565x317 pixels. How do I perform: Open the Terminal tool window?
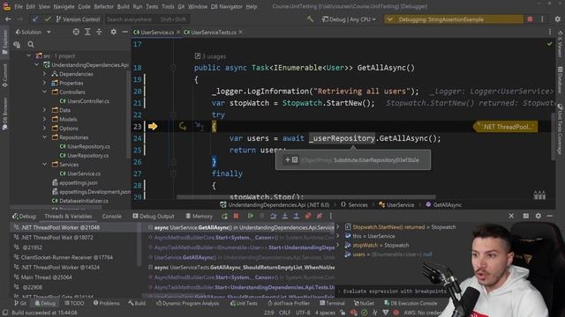[332, 303]
